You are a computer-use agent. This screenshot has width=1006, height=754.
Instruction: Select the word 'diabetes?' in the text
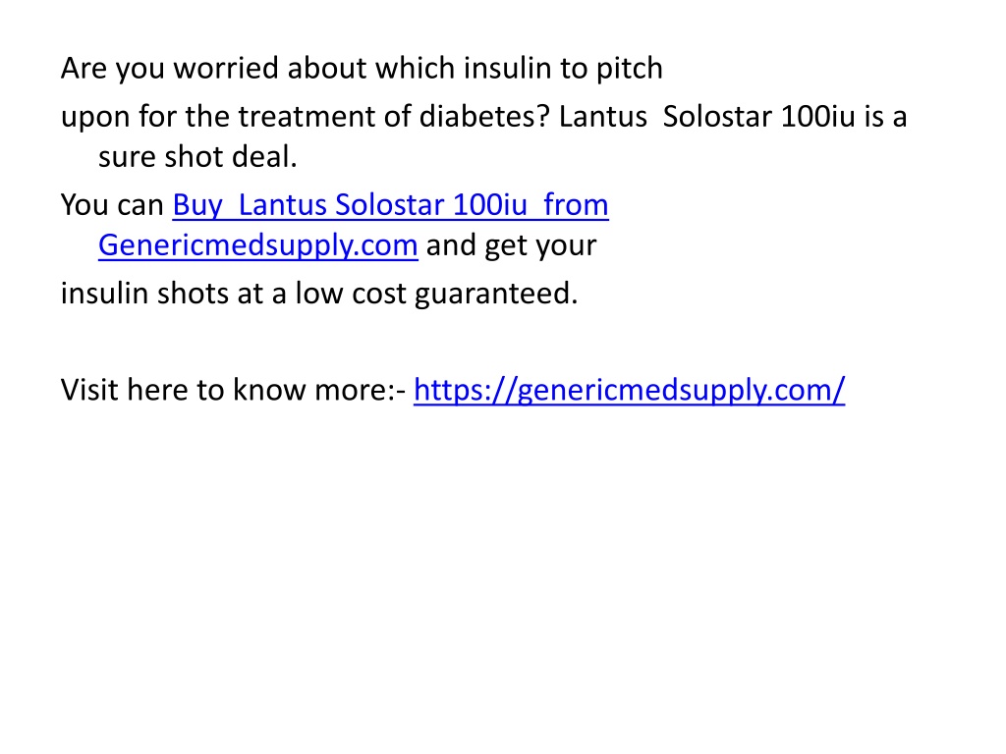pos(484,117)
